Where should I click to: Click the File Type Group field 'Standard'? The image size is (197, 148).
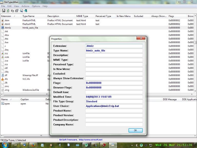click(114, 101)
